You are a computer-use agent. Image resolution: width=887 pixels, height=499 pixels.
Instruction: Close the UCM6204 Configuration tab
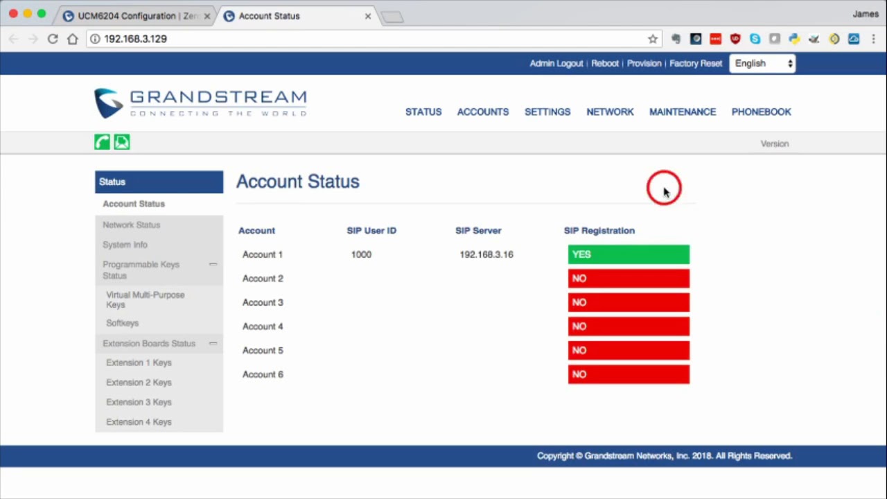click(x=207, y=16)
